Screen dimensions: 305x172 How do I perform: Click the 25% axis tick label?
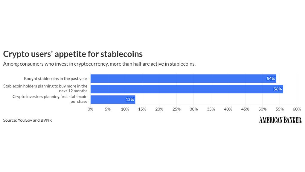[176, 109]
